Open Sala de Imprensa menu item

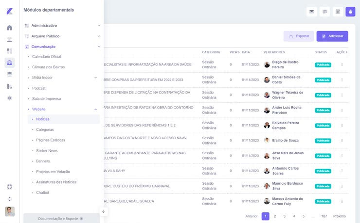click(46, 98)
